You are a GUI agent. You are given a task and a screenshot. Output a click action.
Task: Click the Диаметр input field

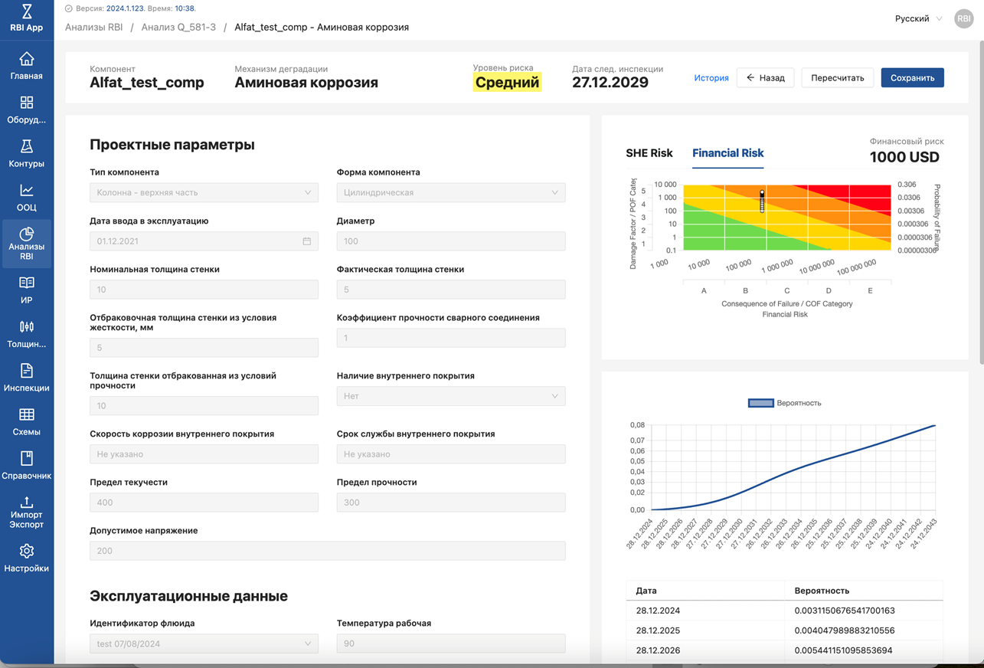[450, 241]
